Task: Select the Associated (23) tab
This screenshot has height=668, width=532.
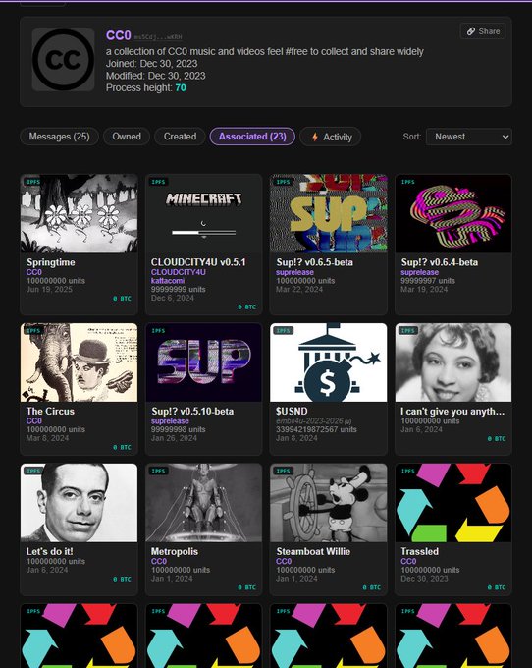Action: pyautogui.click(x=252, y=137)
